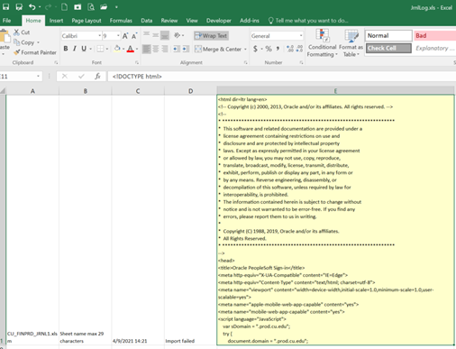This screenshot has width=456, height=349.
Task: Click the Save icon in quick access toolbar
Action: [5, 6]
